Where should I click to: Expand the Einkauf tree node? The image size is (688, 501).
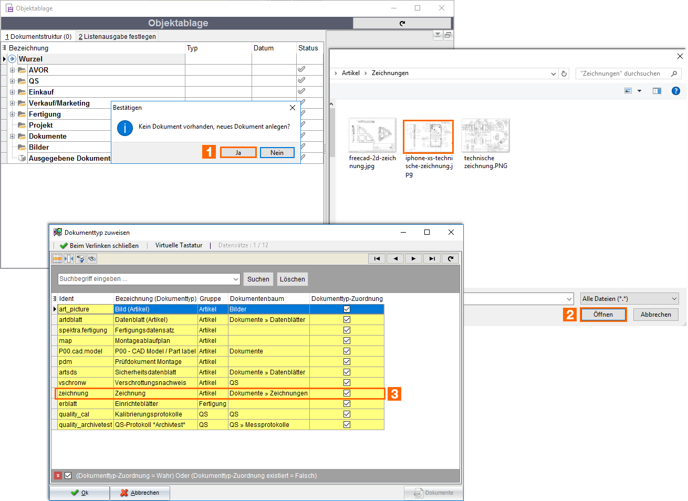point(12,92)
